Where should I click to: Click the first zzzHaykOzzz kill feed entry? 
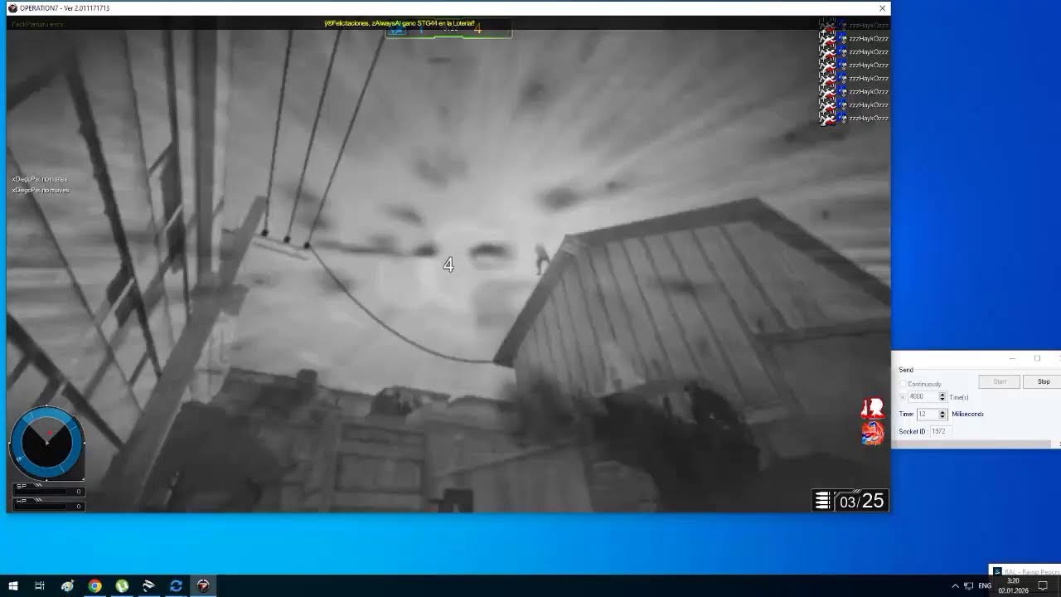(x=854, y=26)
